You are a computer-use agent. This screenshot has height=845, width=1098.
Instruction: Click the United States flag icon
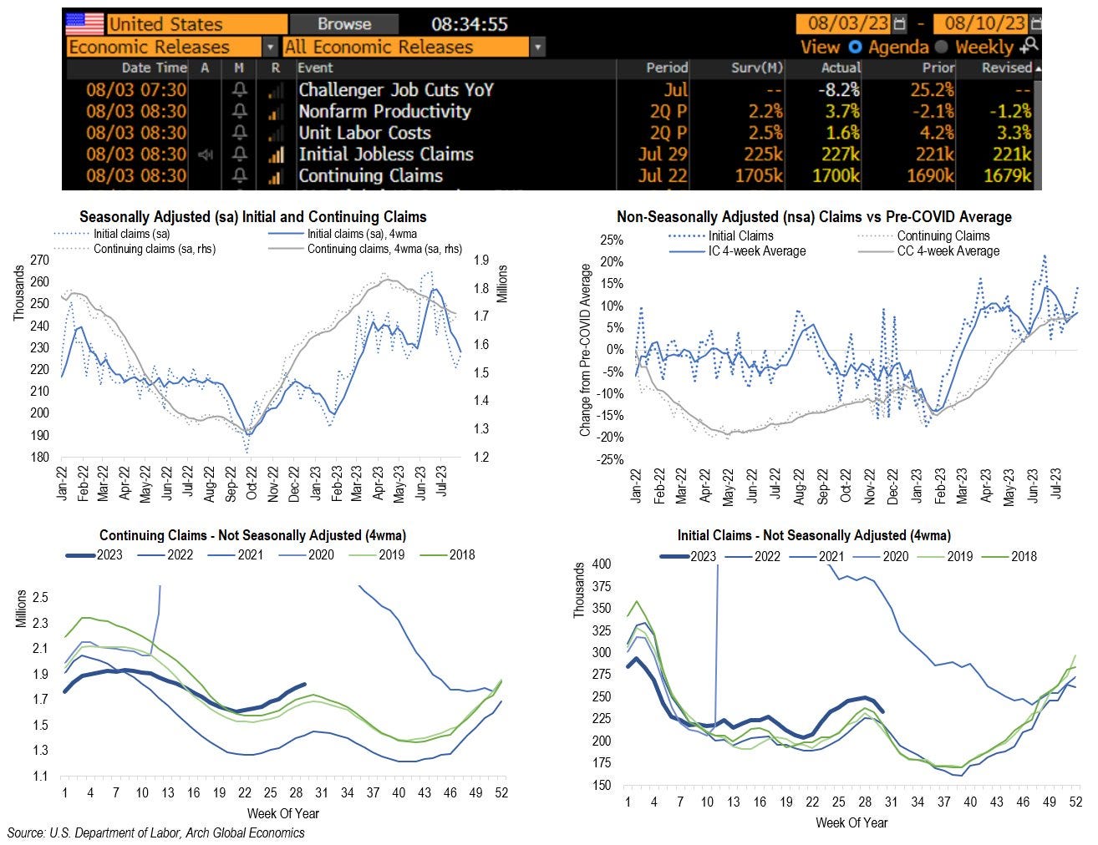click(84, 23)
